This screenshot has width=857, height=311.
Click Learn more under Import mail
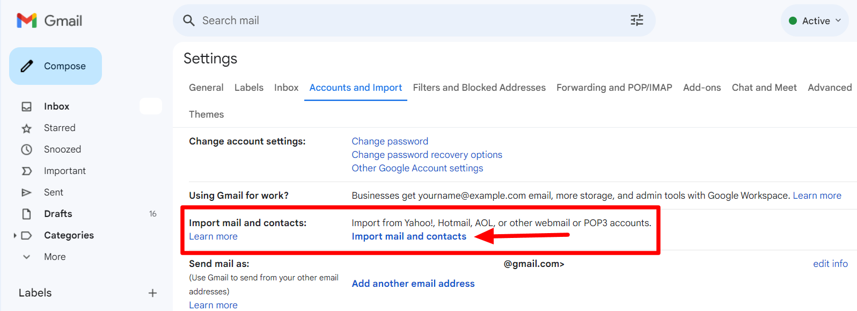pyautogui.click(x=213, y=236)
